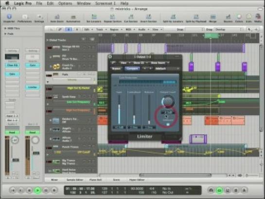Stop playback in the transport bar
Screen dimensions: 265x199
[29, 190]
